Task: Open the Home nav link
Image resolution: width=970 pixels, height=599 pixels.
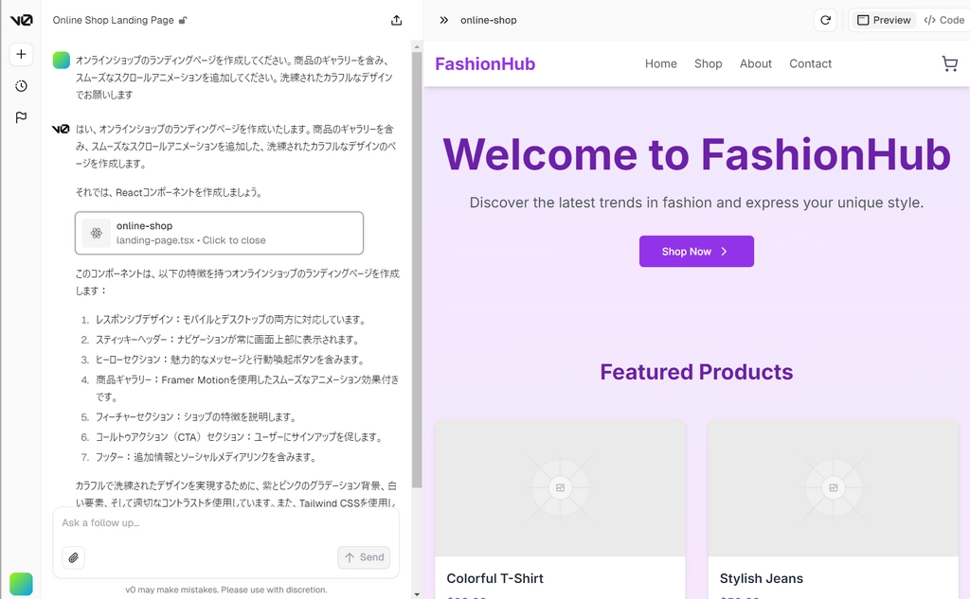Action: pos(660,63)
